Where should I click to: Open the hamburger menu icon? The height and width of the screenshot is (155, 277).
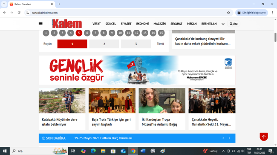point(40,24)
